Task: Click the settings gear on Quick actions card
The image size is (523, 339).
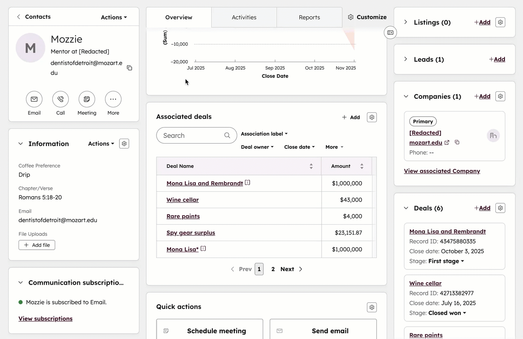Action: (371, 307)
